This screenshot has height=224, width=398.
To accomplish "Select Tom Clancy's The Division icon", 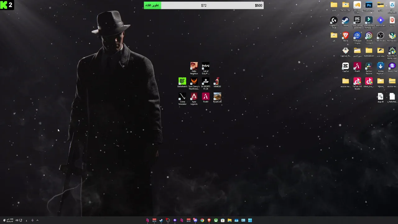I will pyautogui.click(x=194, y=84).
